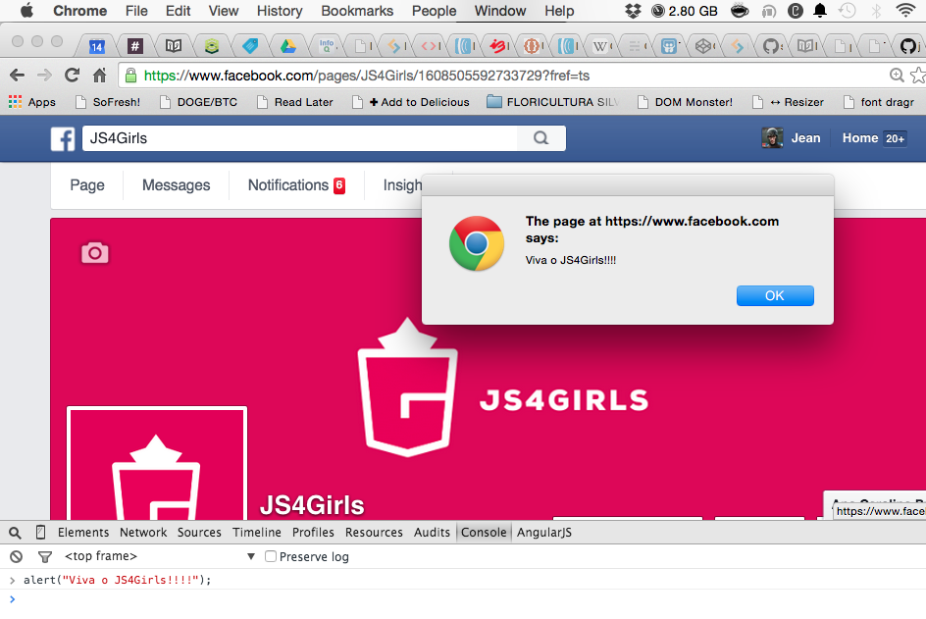Open the SoFresh! bookmark
Image resolution: width=926 pixels, height=619 pixels.
tap(108, 102)
